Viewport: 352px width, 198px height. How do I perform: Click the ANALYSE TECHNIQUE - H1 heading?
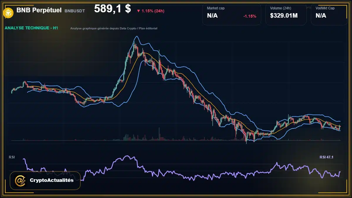(x=31, y=28)
